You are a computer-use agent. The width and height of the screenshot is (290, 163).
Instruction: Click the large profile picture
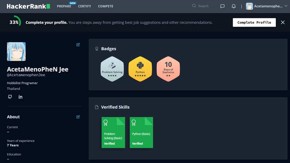tap(16, 52)
